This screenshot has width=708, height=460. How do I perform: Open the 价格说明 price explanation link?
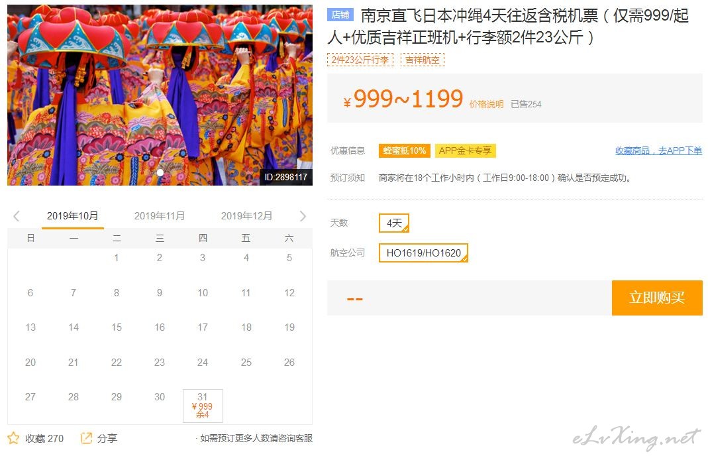click(486, 104)
